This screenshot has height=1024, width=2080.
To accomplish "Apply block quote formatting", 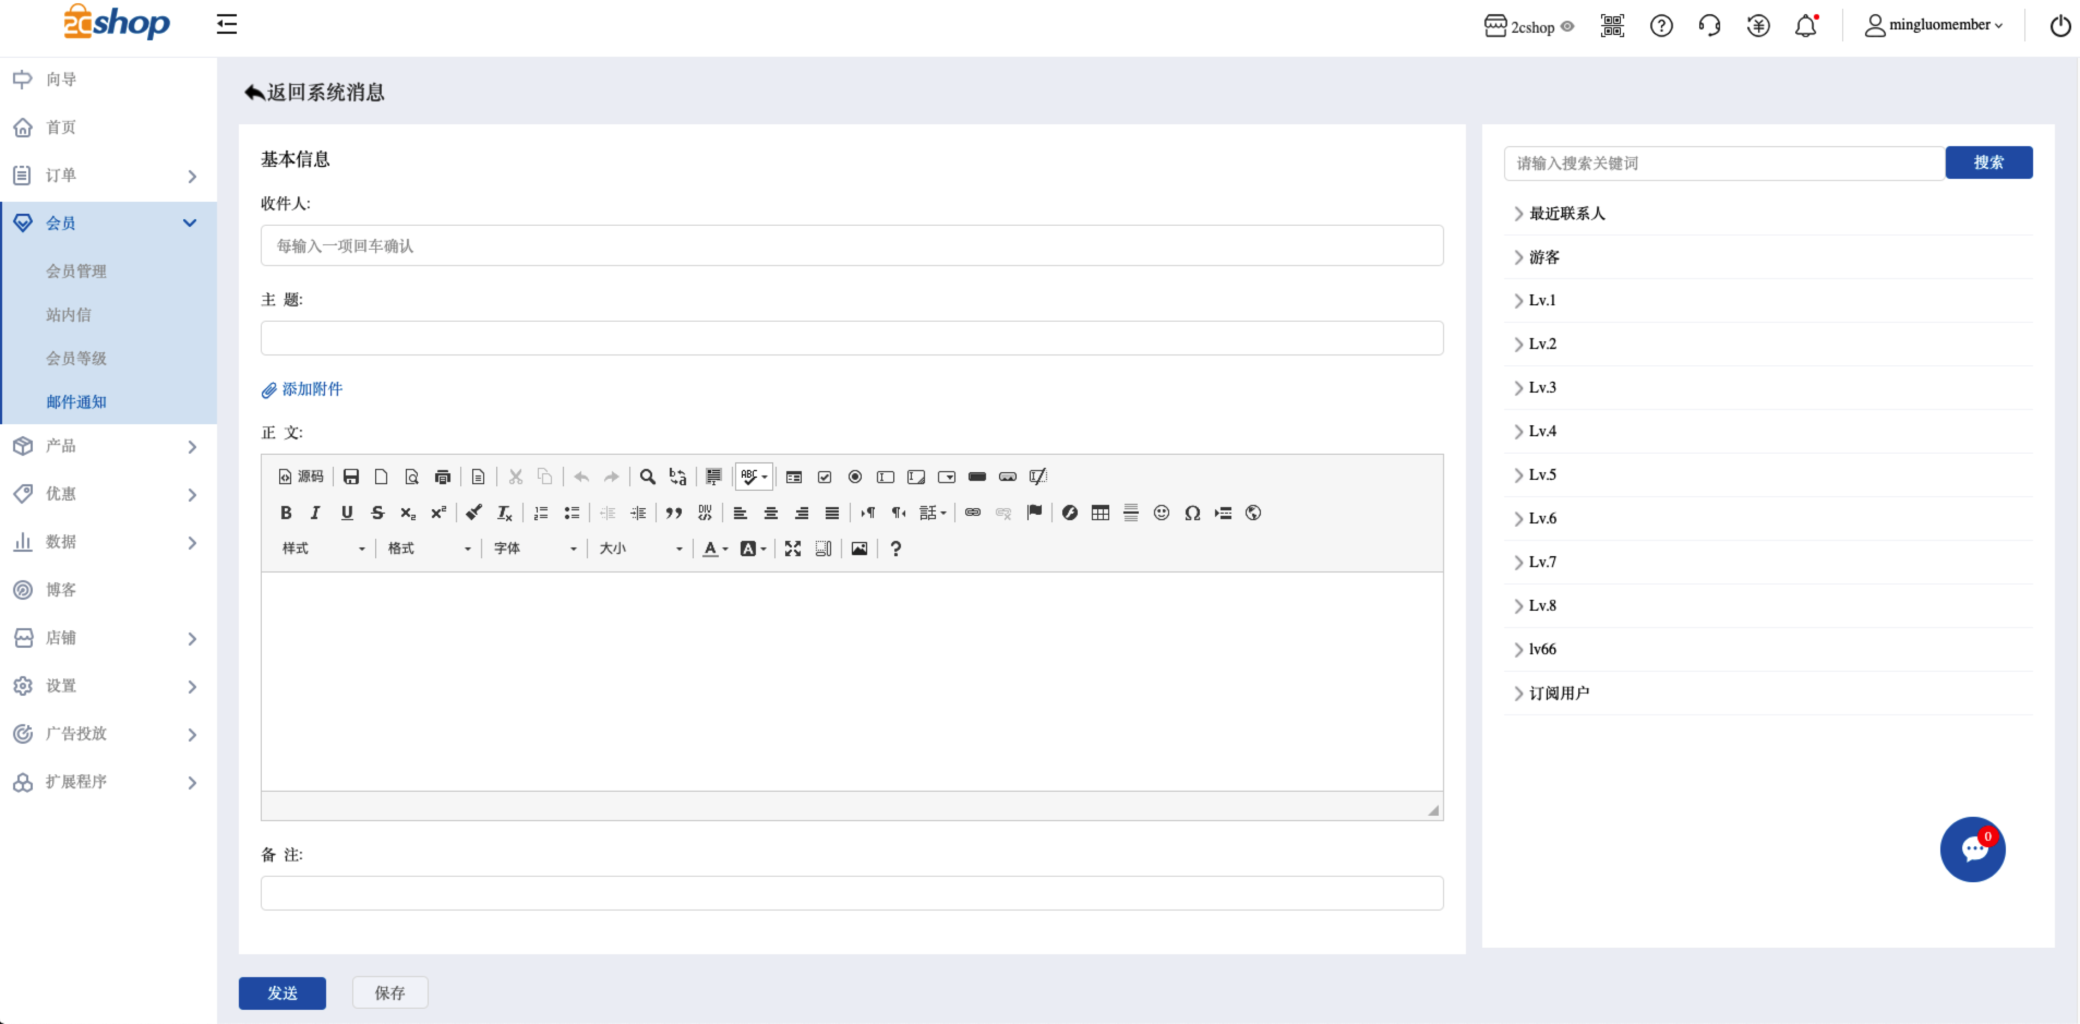I will (x=674, y=513).
